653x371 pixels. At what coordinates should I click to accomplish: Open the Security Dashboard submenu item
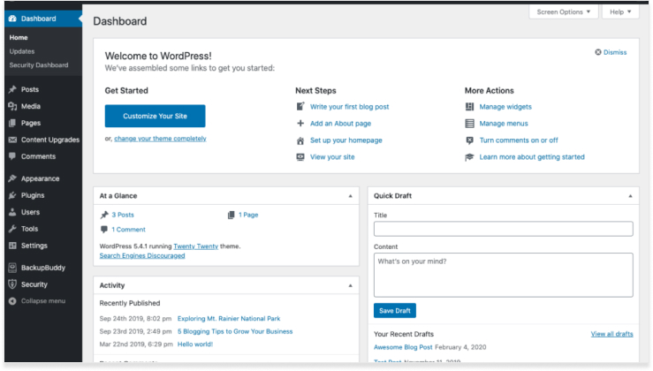point(39,65)
